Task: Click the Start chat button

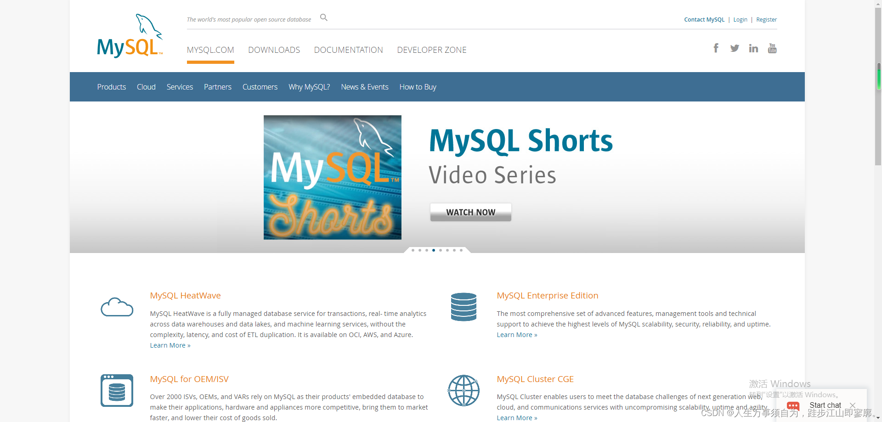Action: (x=825, y=405)
